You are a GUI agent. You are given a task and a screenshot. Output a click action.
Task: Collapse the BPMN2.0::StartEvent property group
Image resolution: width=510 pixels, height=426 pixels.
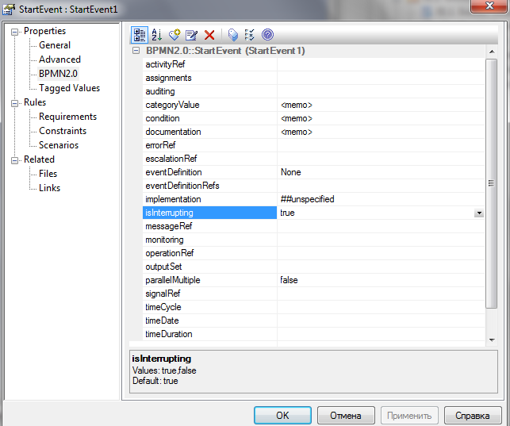pyautogui.click(x=136, y=51)
